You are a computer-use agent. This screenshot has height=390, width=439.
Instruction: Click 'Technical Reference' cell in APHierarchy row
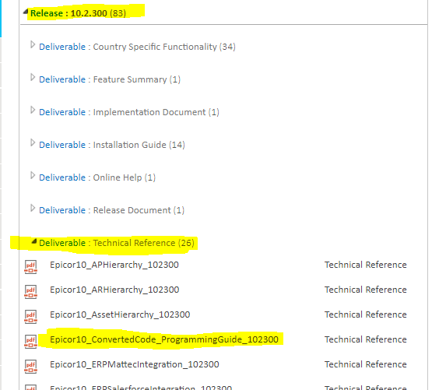(x=366, y=265)
